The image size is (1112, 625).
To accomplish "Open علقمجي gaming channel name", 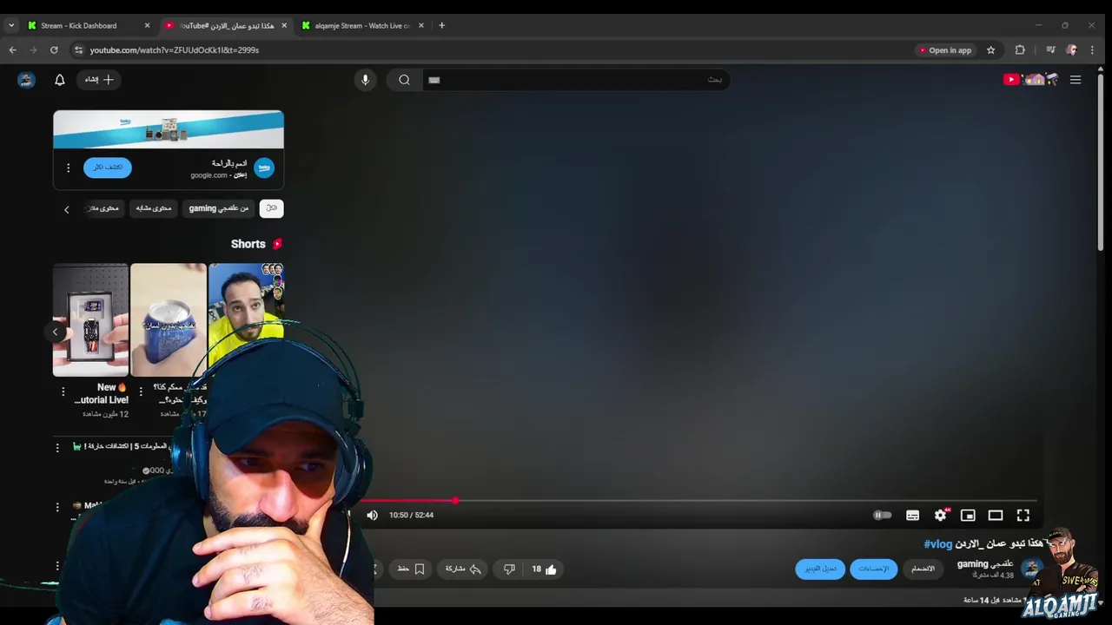I will (x=985, y=564).
